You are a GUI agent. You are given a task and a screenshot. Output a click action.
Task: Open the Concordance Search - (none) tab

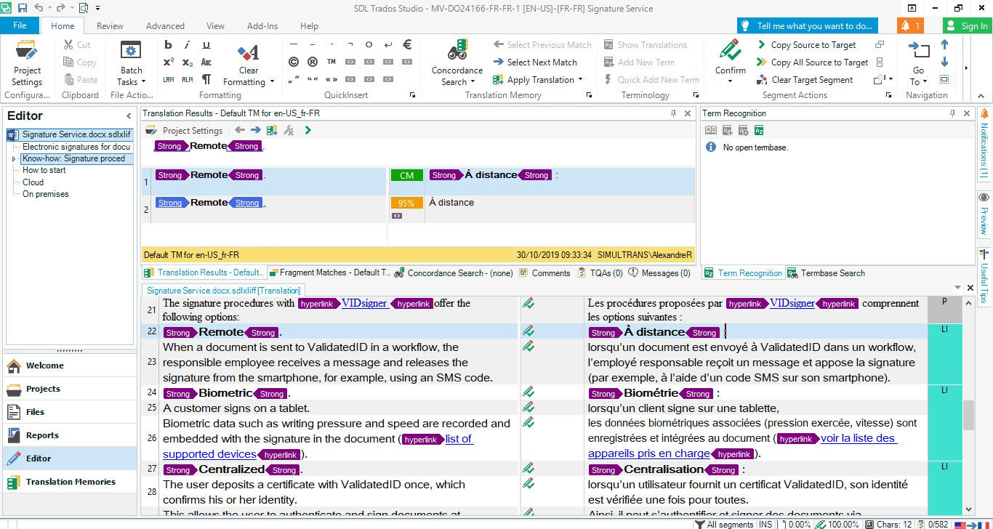click(454, 272)
